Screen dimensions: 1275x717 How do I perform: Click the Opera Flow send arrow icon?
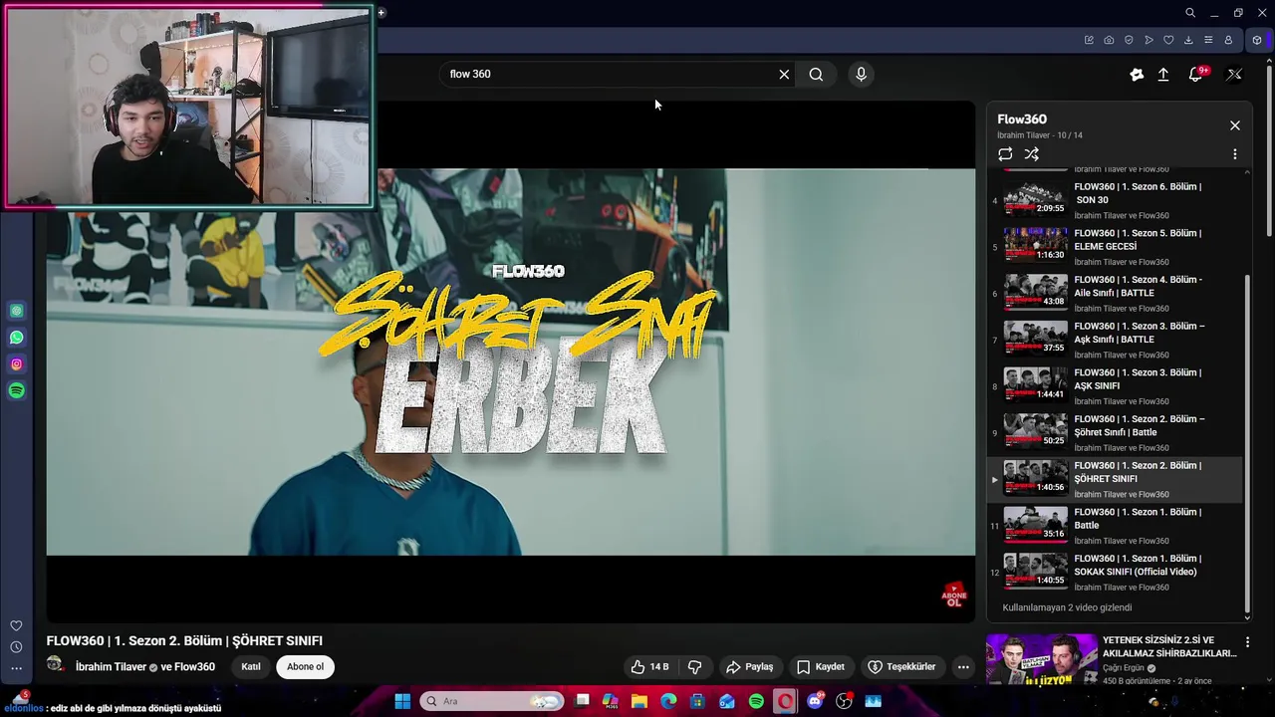[1148, 40]
